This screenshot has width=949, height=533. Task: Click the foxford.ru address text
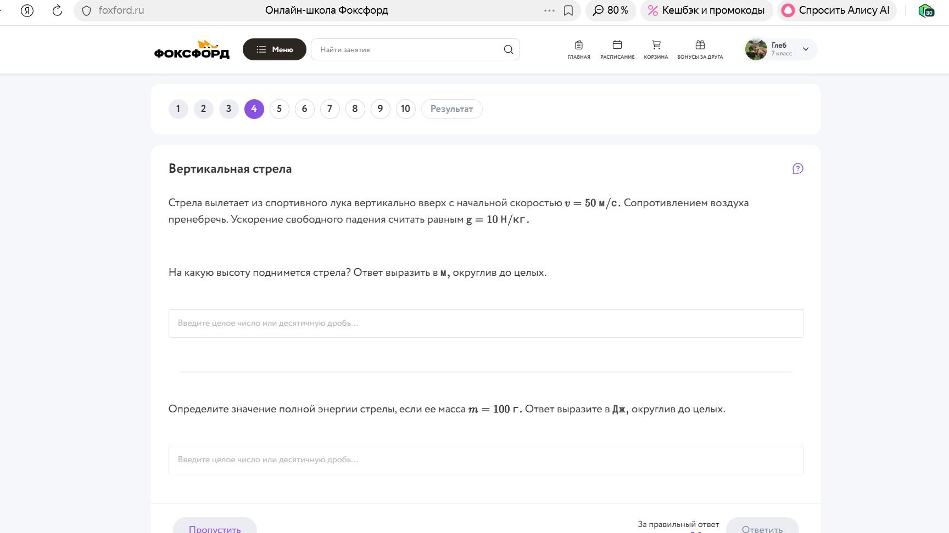(121, 10)
